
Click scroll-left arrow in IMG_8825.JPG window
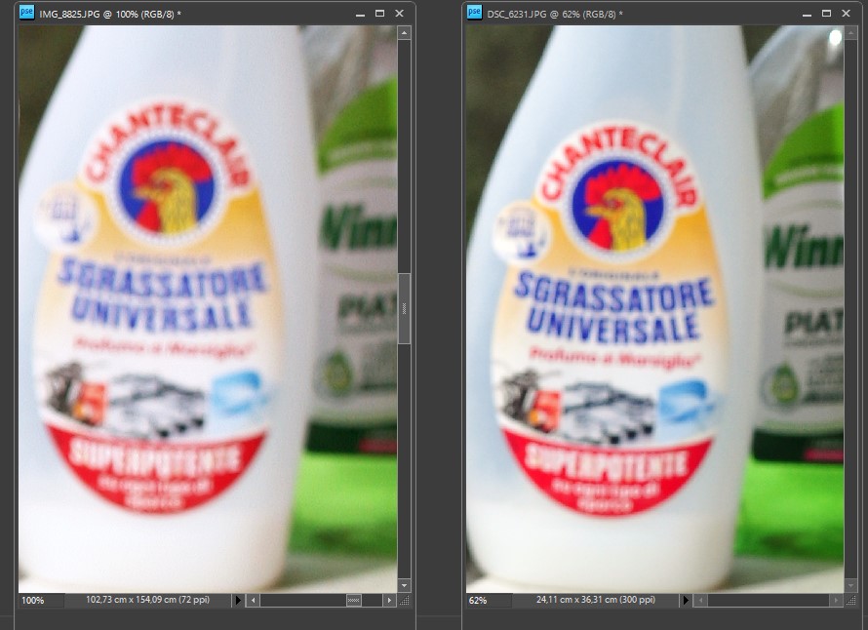253,600
